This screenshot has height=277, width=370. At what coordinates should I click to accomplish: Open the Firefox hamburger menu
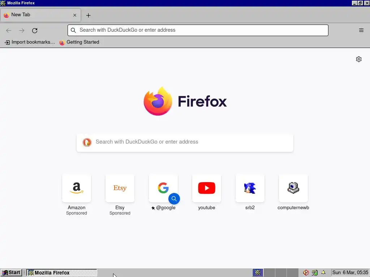(x=361, y=30)
